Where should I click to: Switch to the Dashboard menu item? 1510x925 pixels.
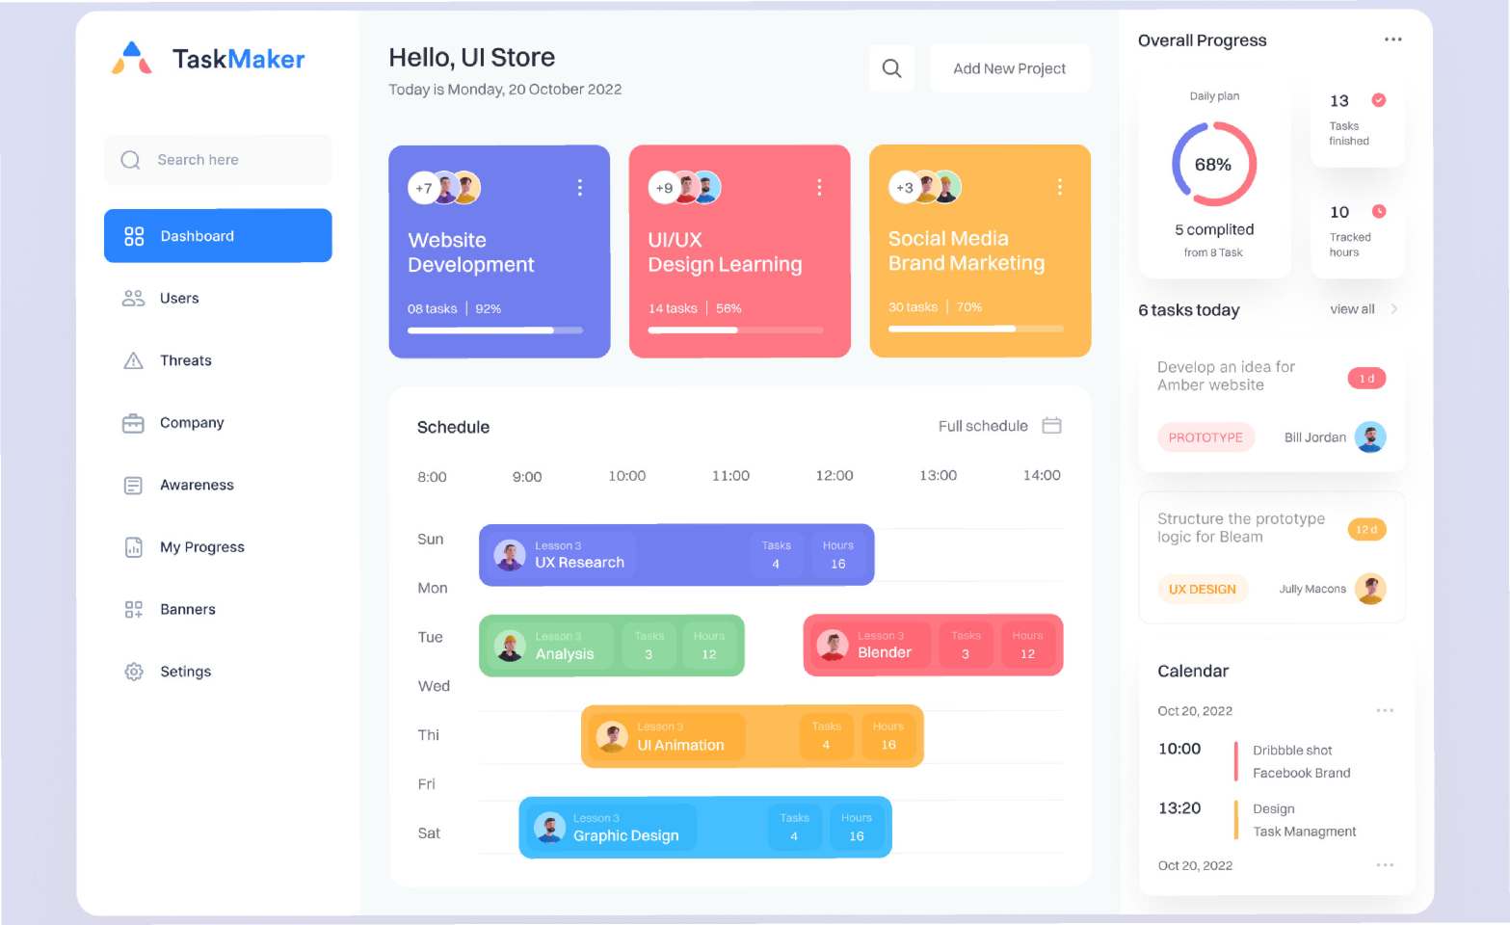coord(218,236)
